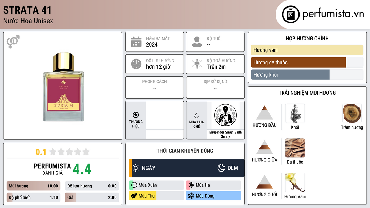Click the moon icon next to Đêm
The image size is (370, 208).
click(221, 168)
